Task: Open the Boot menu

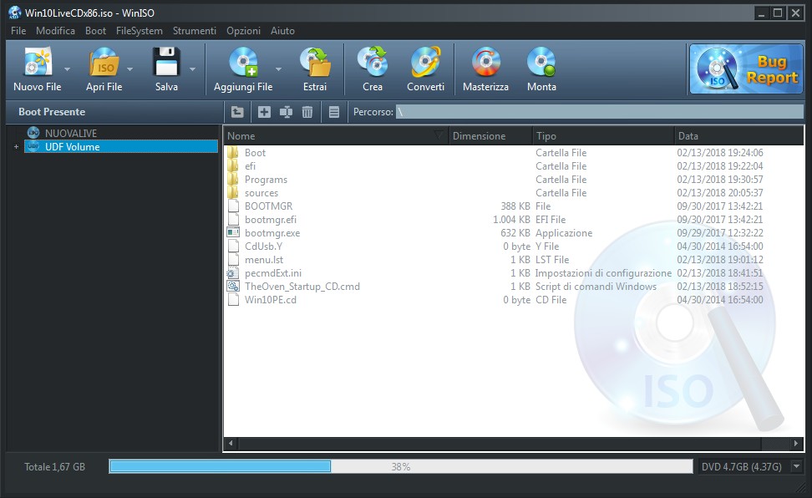Action: click(x=96, y=31)
